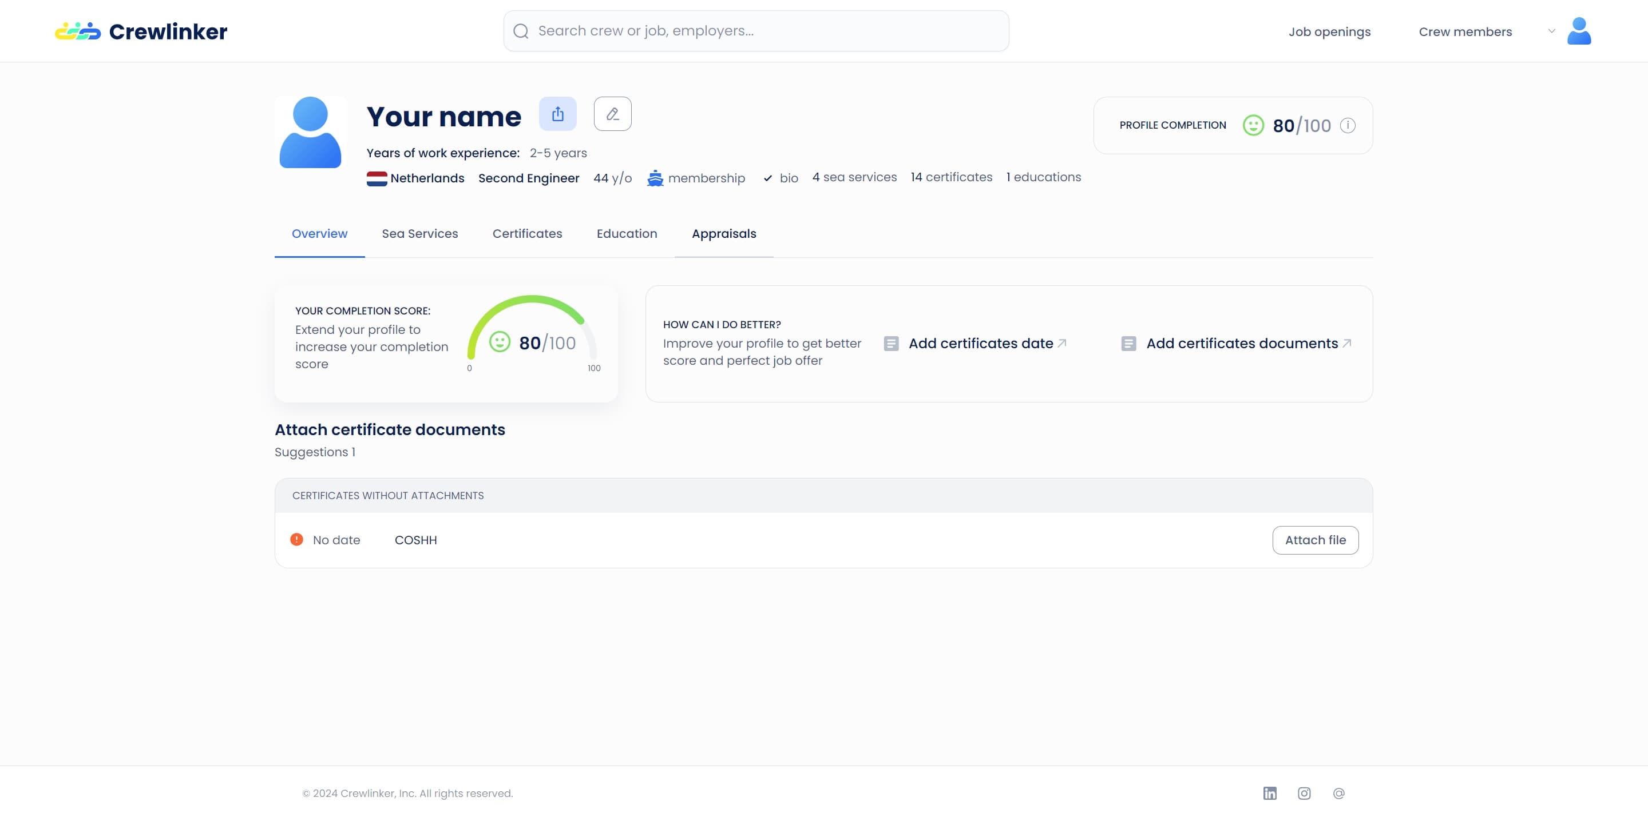Click the arrow after Add certificates date

click(1062, 344)
